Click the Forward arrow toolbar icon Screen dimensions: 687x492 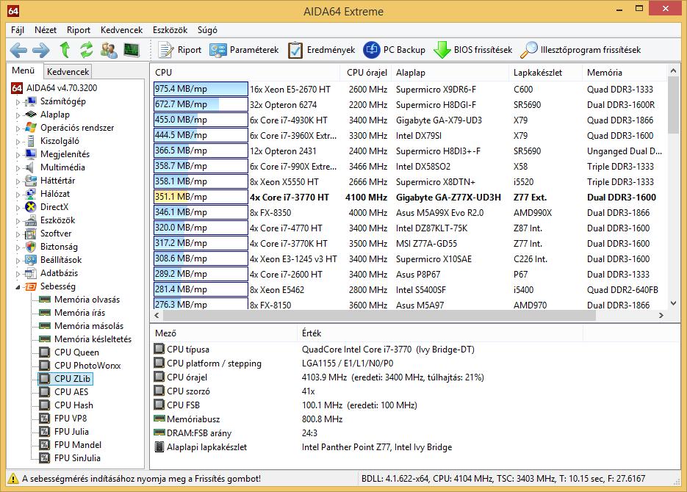(41, 51)
